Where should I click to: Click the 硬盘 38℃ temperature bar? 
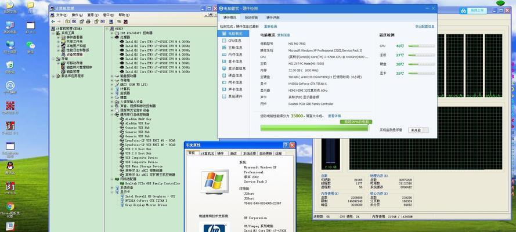(x=421, y=64)
